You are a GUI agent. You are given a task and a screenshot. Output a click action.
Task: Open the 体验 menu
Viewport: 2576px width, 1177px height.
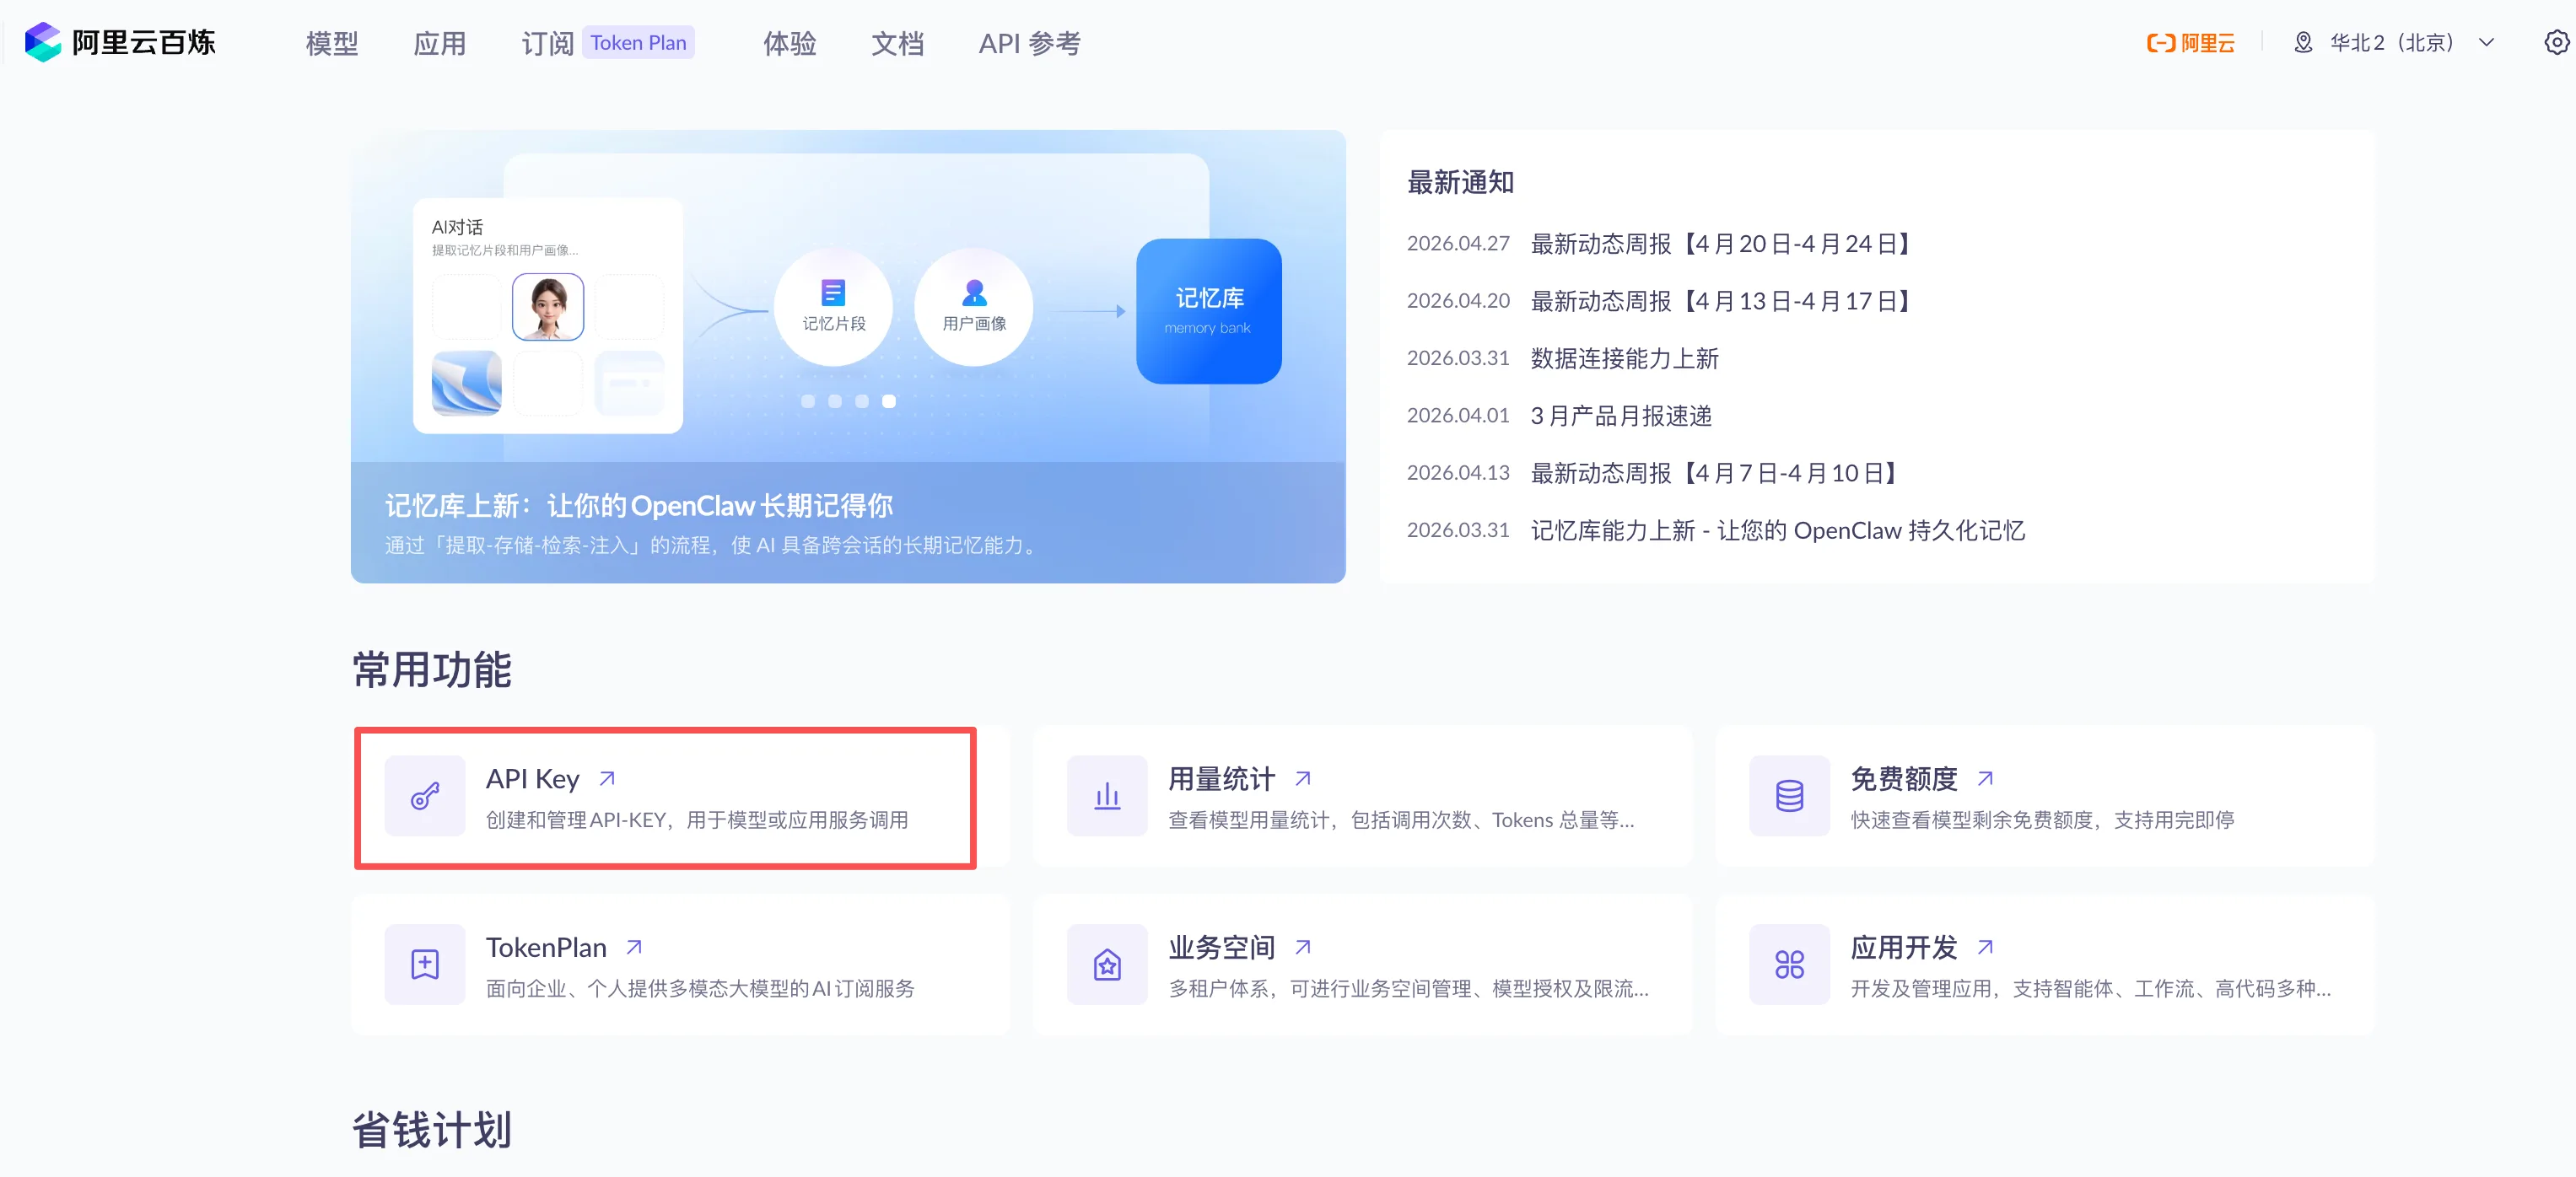coord(790,43)
